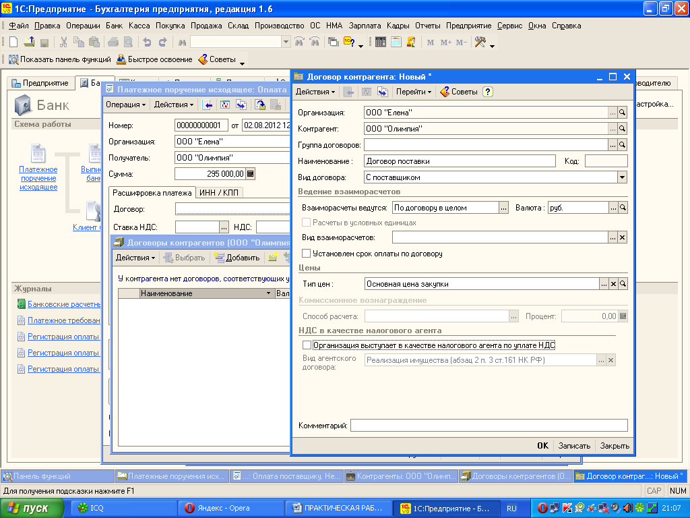The width and height of the screenshot is (690, 518).
Task: Click the New document icon in main toolbar
Action: tap(13, 42)
